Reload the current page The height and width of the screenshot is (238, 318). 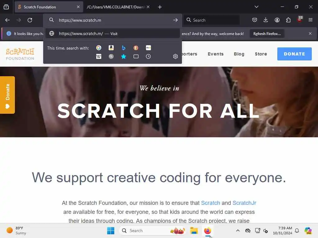click(30, 20)
